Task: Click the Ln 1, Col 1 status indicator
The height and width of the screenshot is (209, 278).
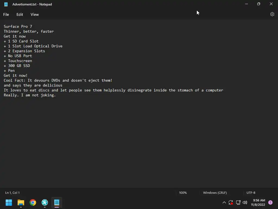Action: coord(12,193)
